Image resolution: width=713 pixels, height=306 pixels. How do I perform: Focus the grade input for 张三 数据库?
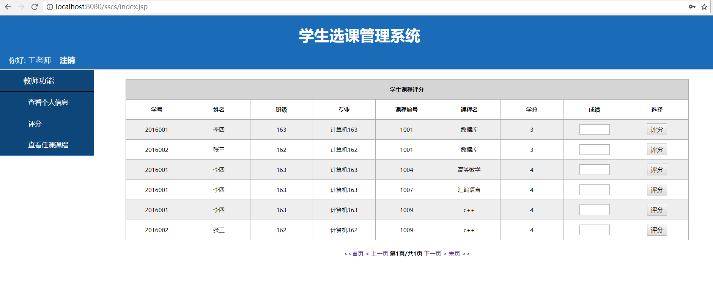pyautogui.click(x=594, y=150)
